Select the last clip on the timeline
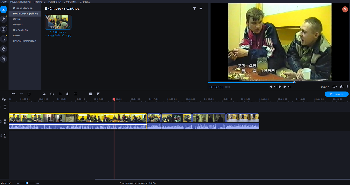Image resolution: width=350 pixels, height=185 pixels. (x=243, y=121)
